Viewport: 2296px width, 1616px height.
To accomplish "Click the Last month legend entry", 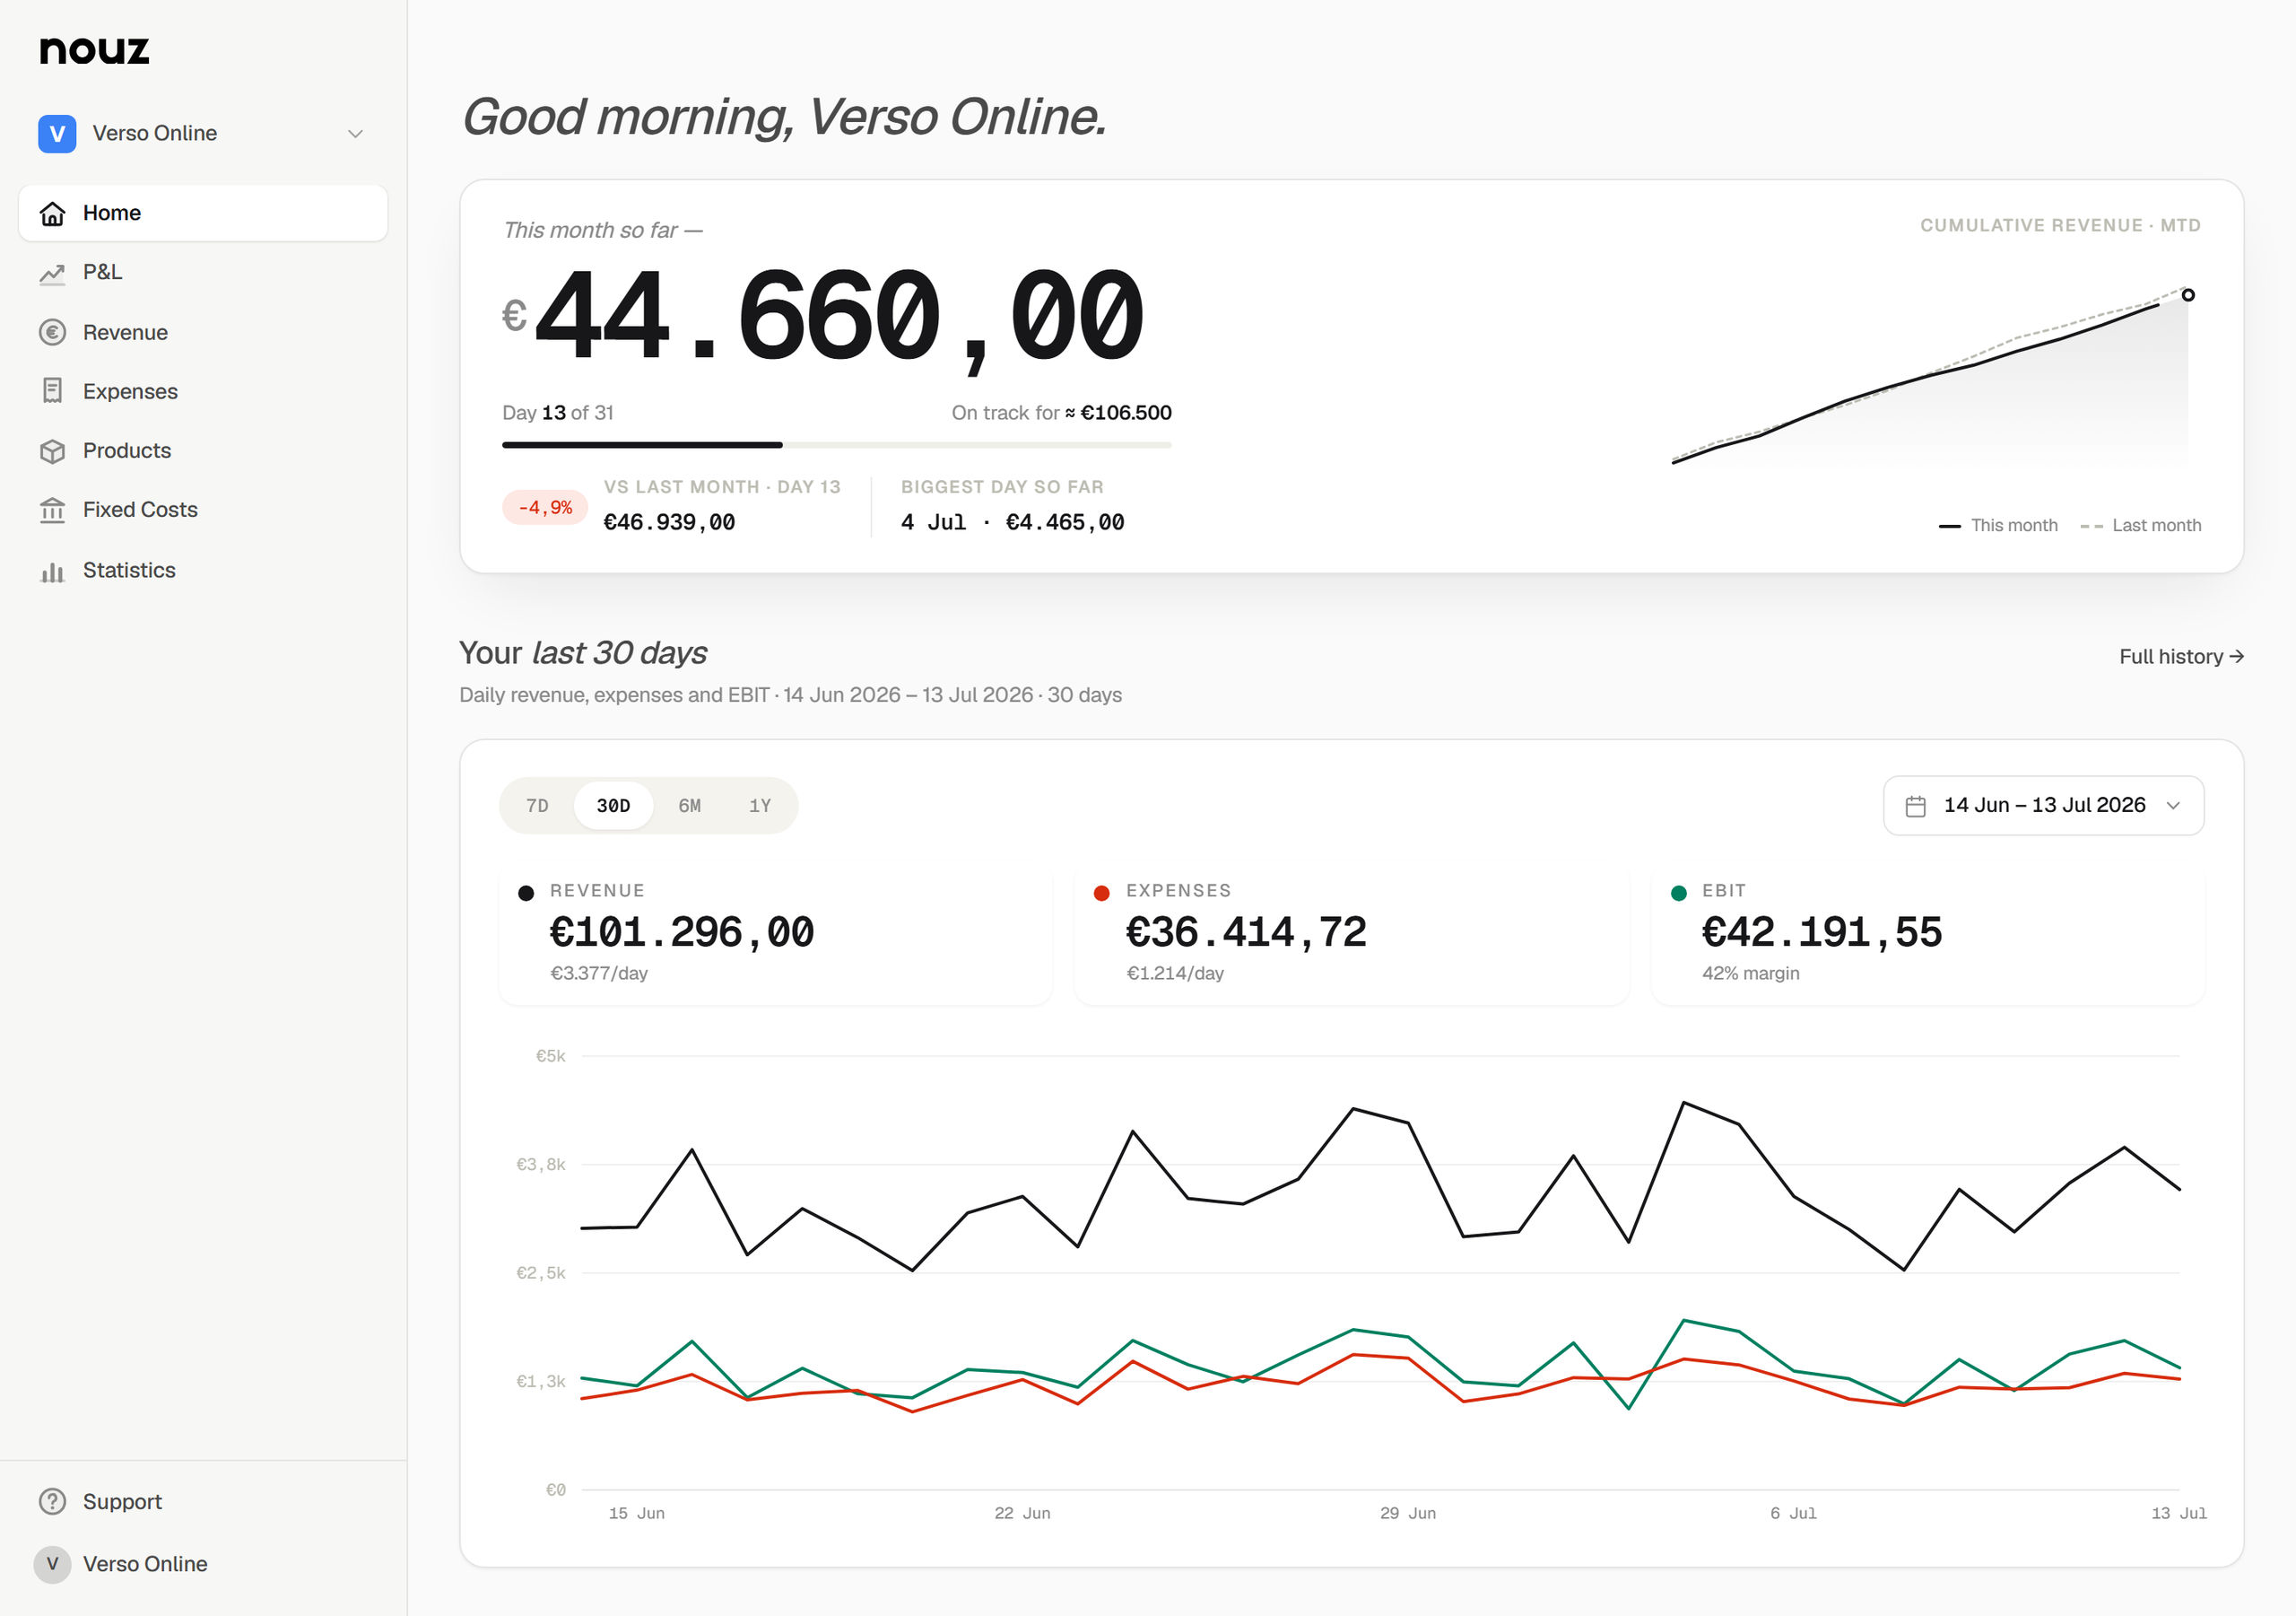I will click(2141, 525).
